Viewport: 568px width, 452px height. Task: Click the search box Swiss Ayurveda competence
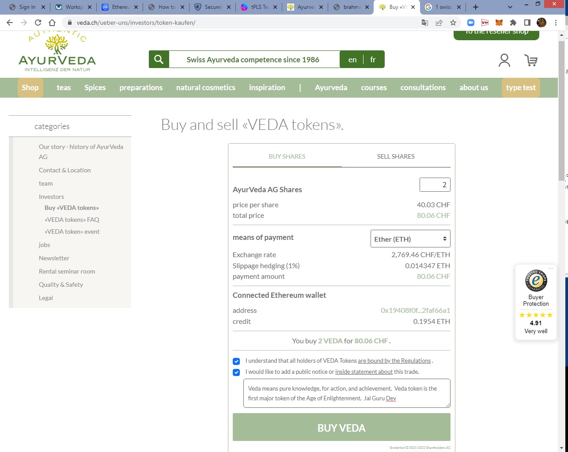pos(254,60)
